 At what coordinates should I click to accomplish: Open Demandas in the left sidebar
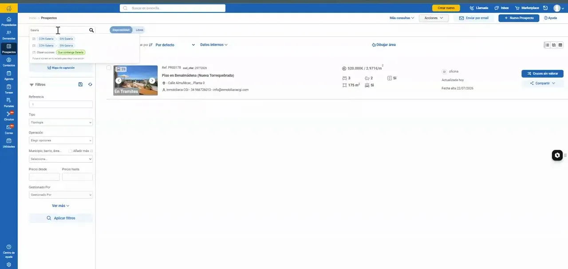click(9, 35)
